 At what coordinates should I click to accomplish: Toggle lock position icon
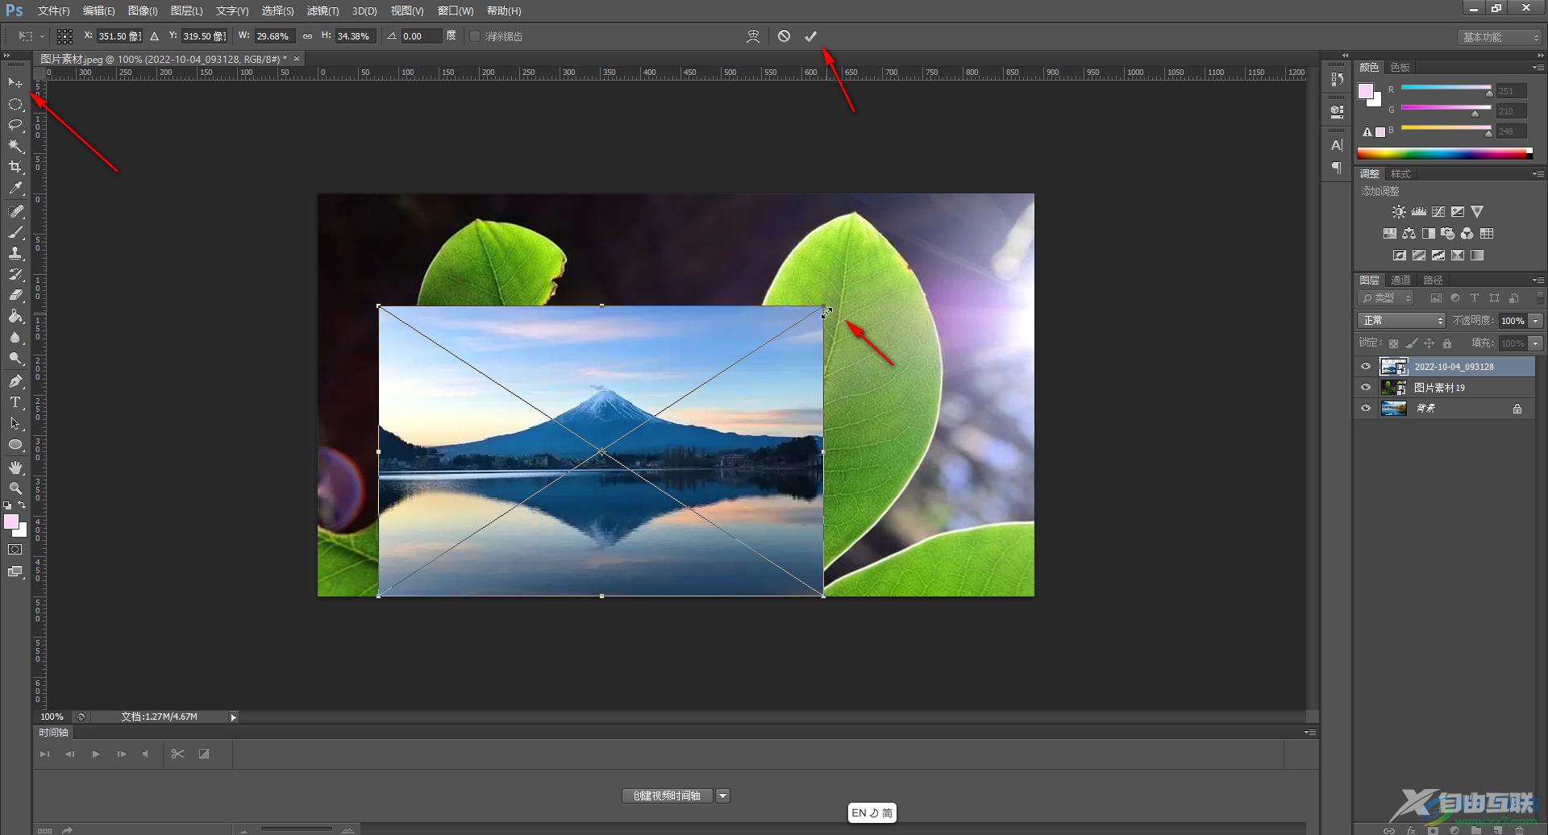pyautogui.click(x=1429, y=343)
